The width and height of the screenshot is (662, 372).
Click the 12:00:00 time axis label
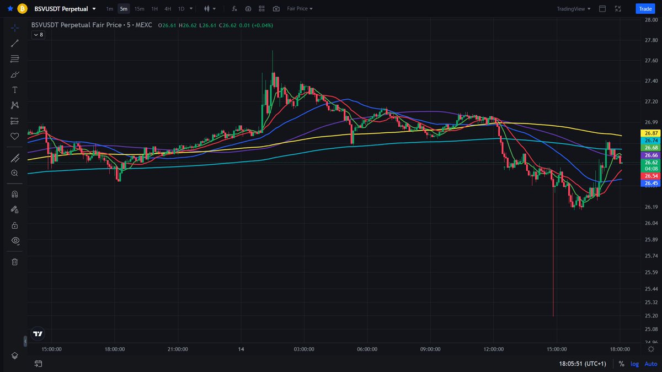point(493,349)
